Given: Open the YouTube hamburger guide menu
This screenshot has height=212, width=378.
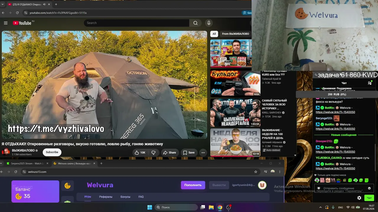Looking at the screenshot, I should coord(6,23).
